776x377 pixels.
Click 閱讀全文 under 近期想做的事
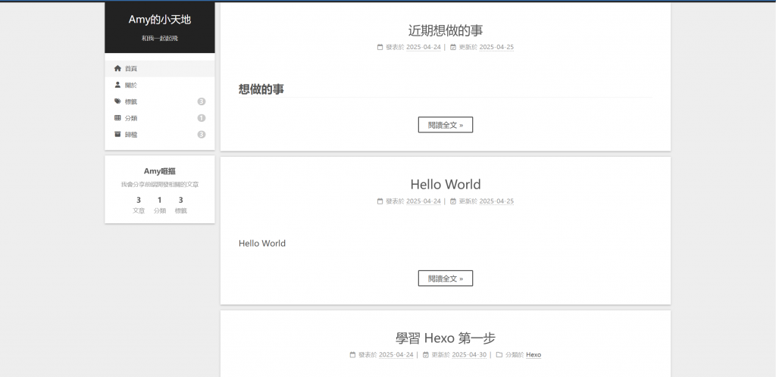coord(446,125)
